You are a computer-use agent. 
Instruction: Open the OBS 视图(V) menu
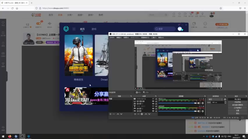pos(126,37)
